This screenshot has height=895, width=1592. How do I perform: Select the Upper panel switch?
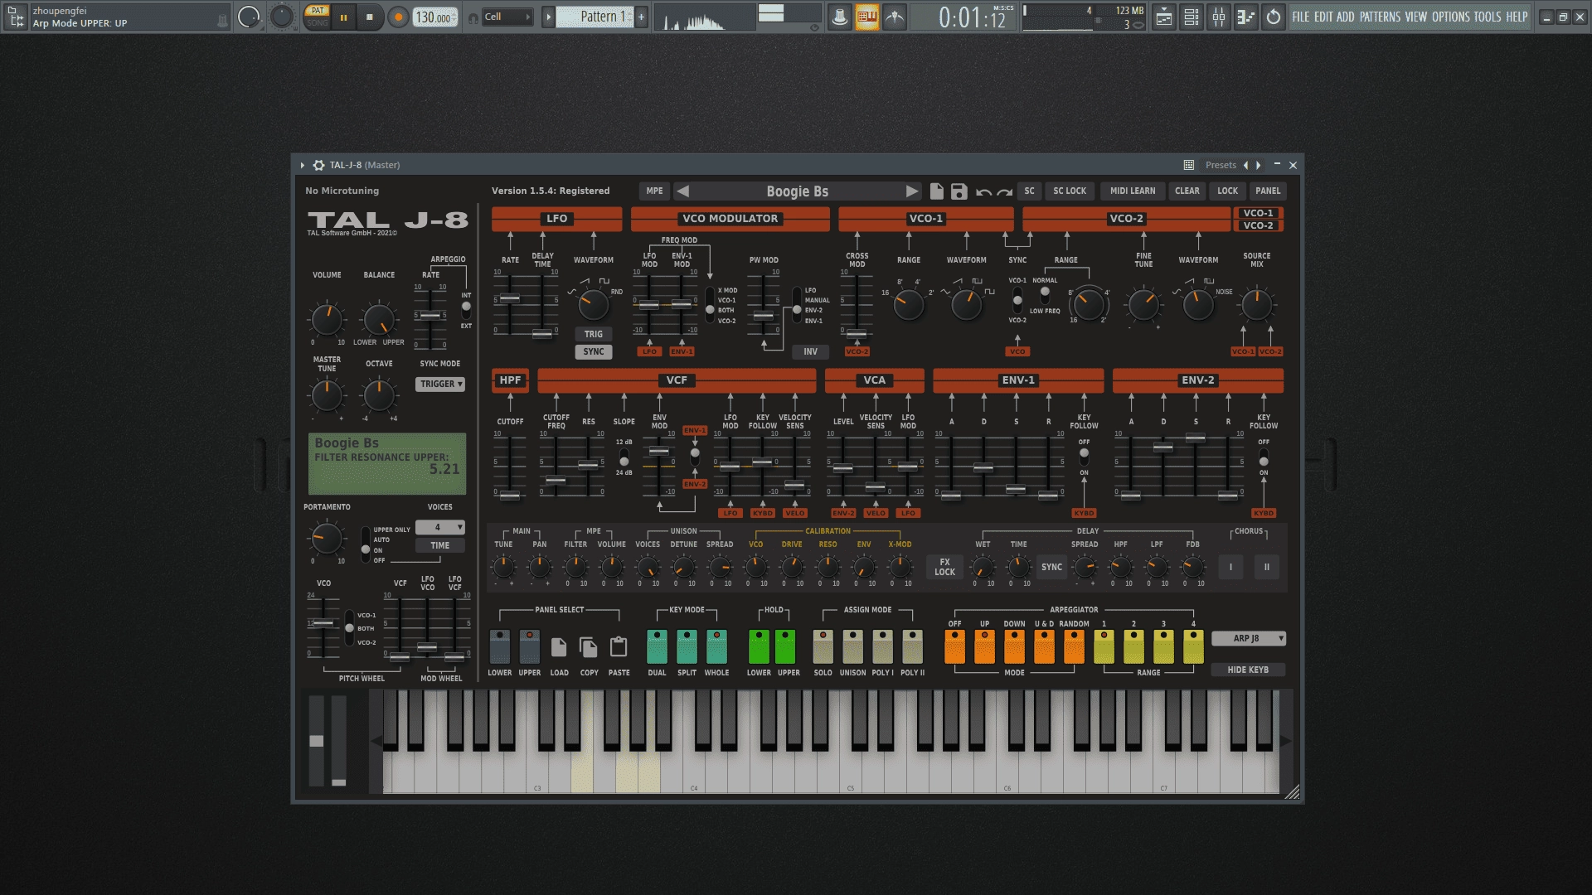tap(530, 646)
